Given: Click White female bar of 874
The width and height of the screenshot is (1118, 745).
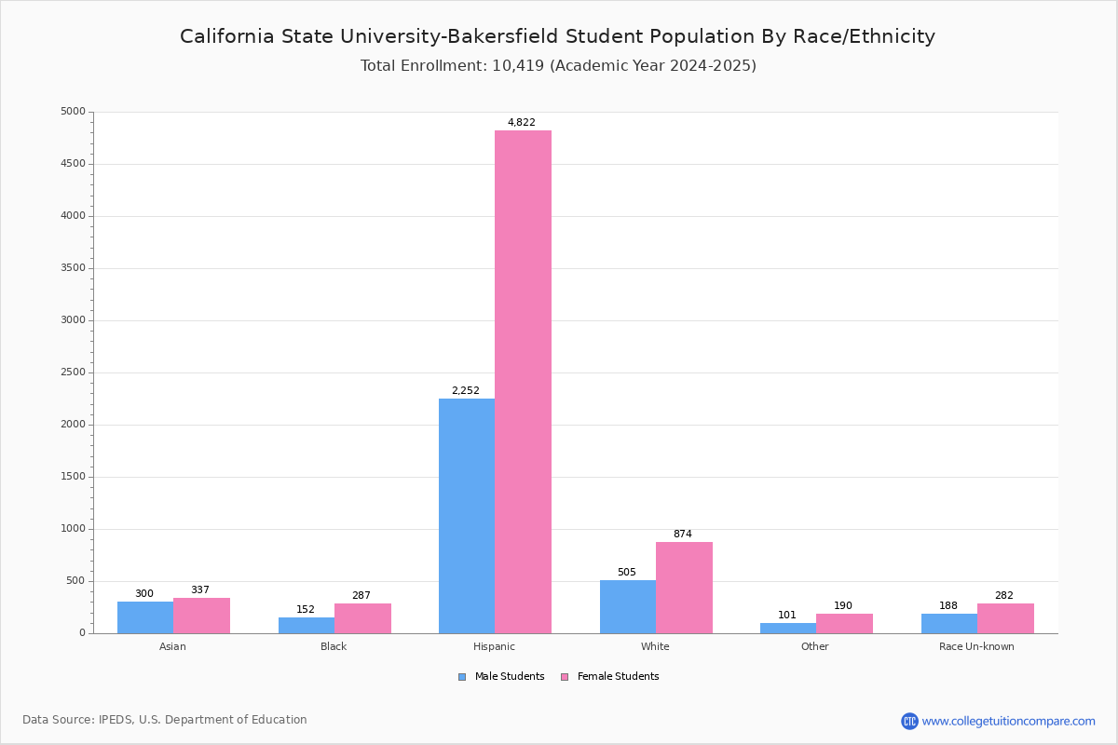Looking at the screenshot, I should coord(684,588).
